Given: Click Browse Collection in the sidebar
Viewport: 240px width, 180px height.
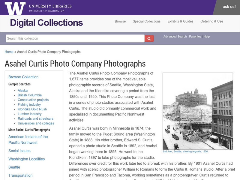Looking at the screenshot, I should pyautogui.click(x=23, y=77).
